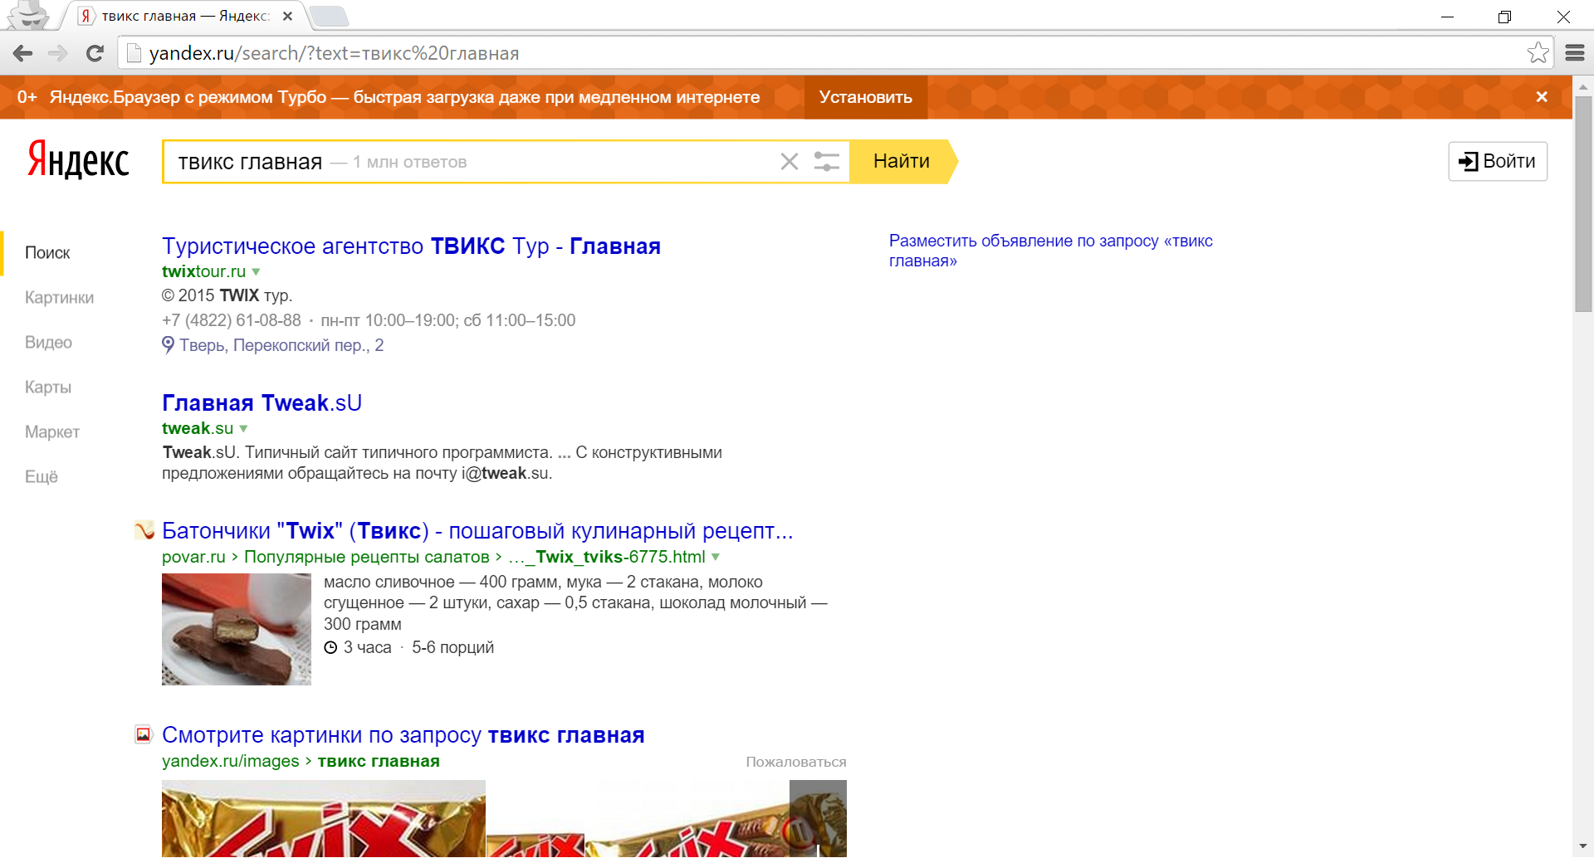This screenshot has width=1594, height=858.
Task: Open the Chrome hamburger menu
Action: [1575, 53]
